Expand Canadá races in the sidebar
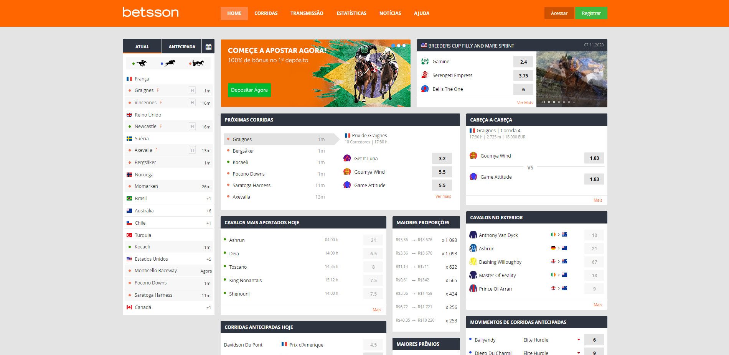Screen dimensions: 729x355 [169, 307]
